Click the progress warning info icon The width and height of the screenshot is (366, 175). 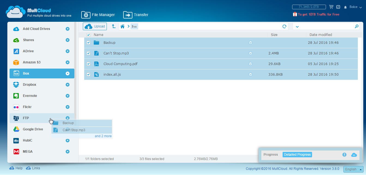pos(344,155)
